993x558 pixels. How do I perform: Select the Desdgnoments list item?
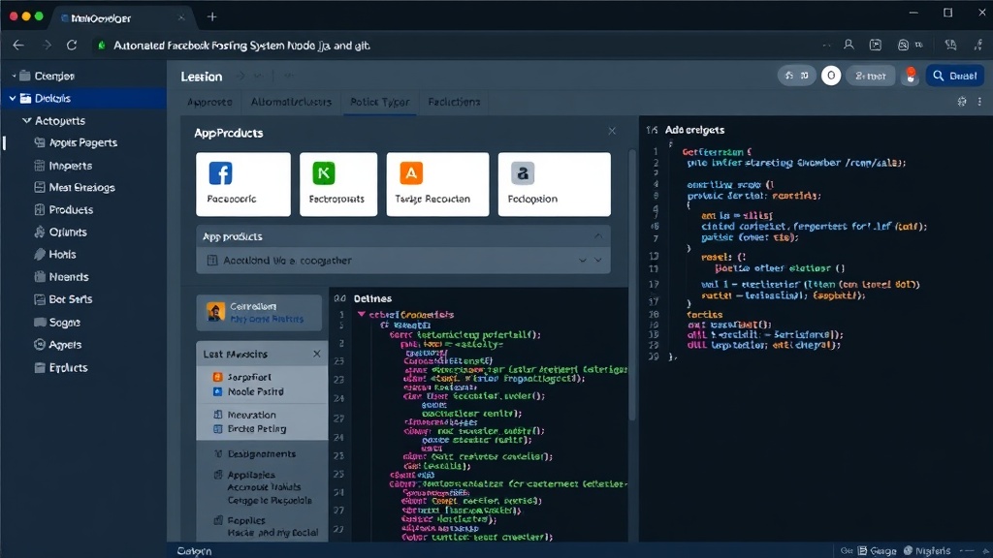262,454
